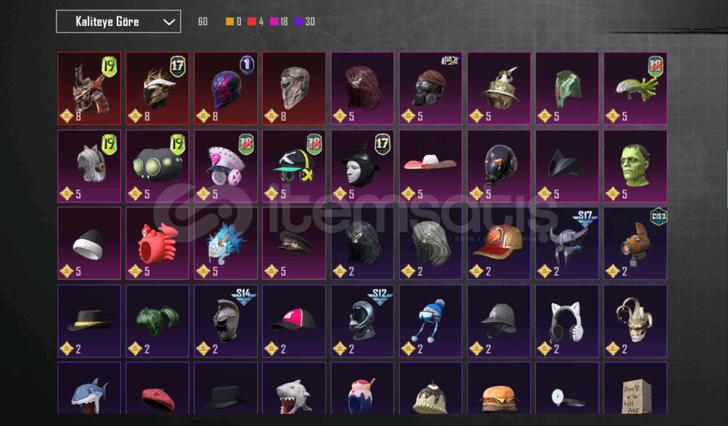Image resolution: width=728 pixels, height=426 pixels.
Task: Pick the red crab hat item
Action: point(157,244)
